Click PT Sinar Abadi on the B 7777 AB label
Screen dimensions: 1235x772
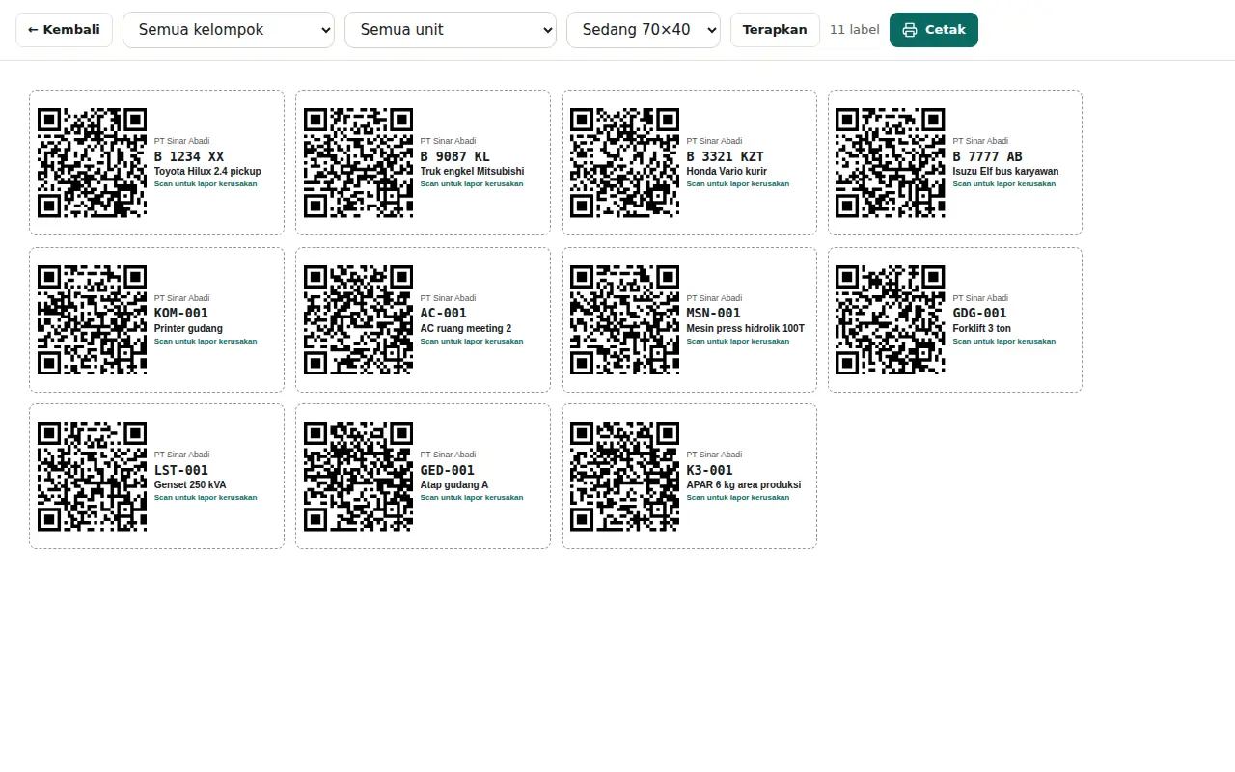(x=980, y=141)
